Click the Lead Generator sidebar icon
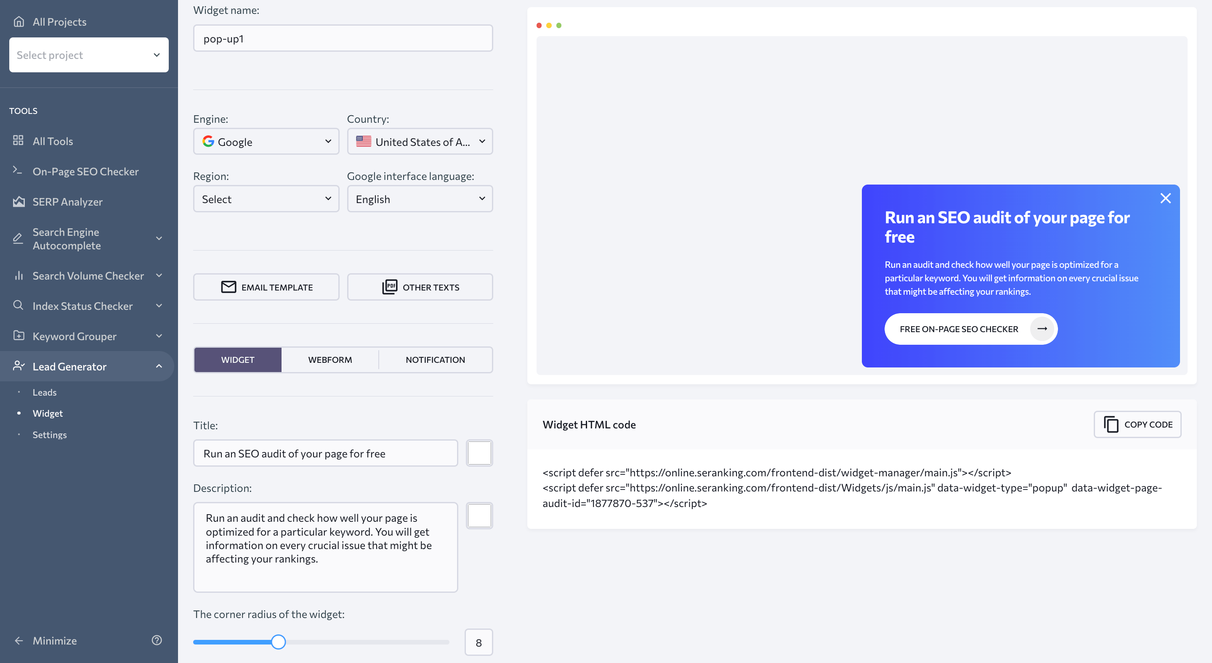Image resolution: width=1212 pixels, height=663 pixels. tap(19, 365)
